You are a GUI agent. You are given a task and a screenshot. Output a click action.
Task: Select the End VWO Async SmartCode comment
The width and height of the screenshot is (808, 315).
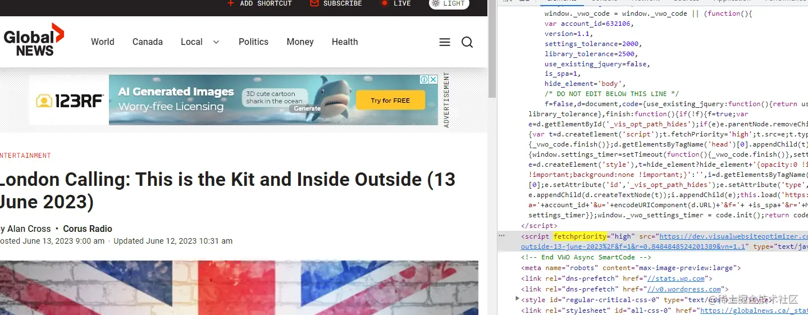[x=586, y=257]
